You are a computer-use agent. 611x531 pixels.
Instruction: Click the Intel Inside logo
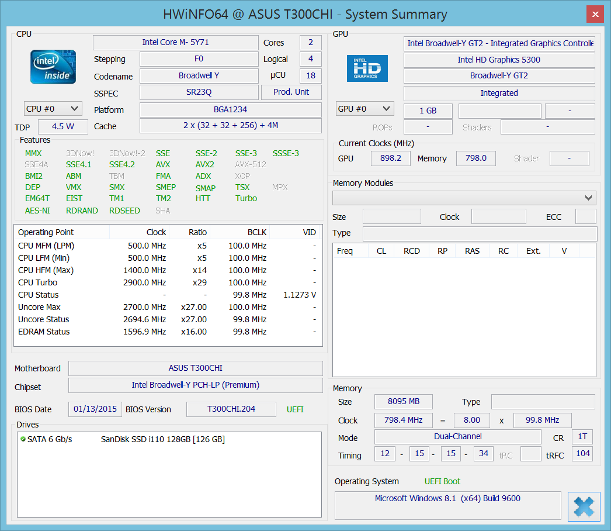tap(53, 67)
